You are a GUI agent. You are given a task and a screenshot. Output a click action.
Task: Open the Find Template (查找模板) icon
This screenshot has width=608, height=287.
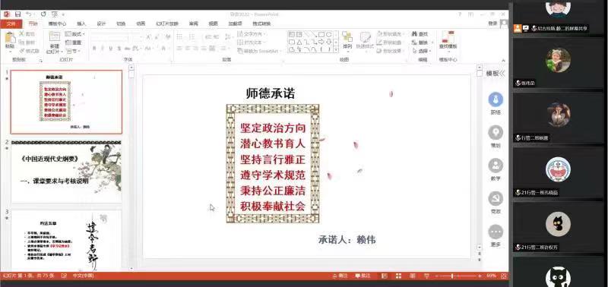coord(448,40)
